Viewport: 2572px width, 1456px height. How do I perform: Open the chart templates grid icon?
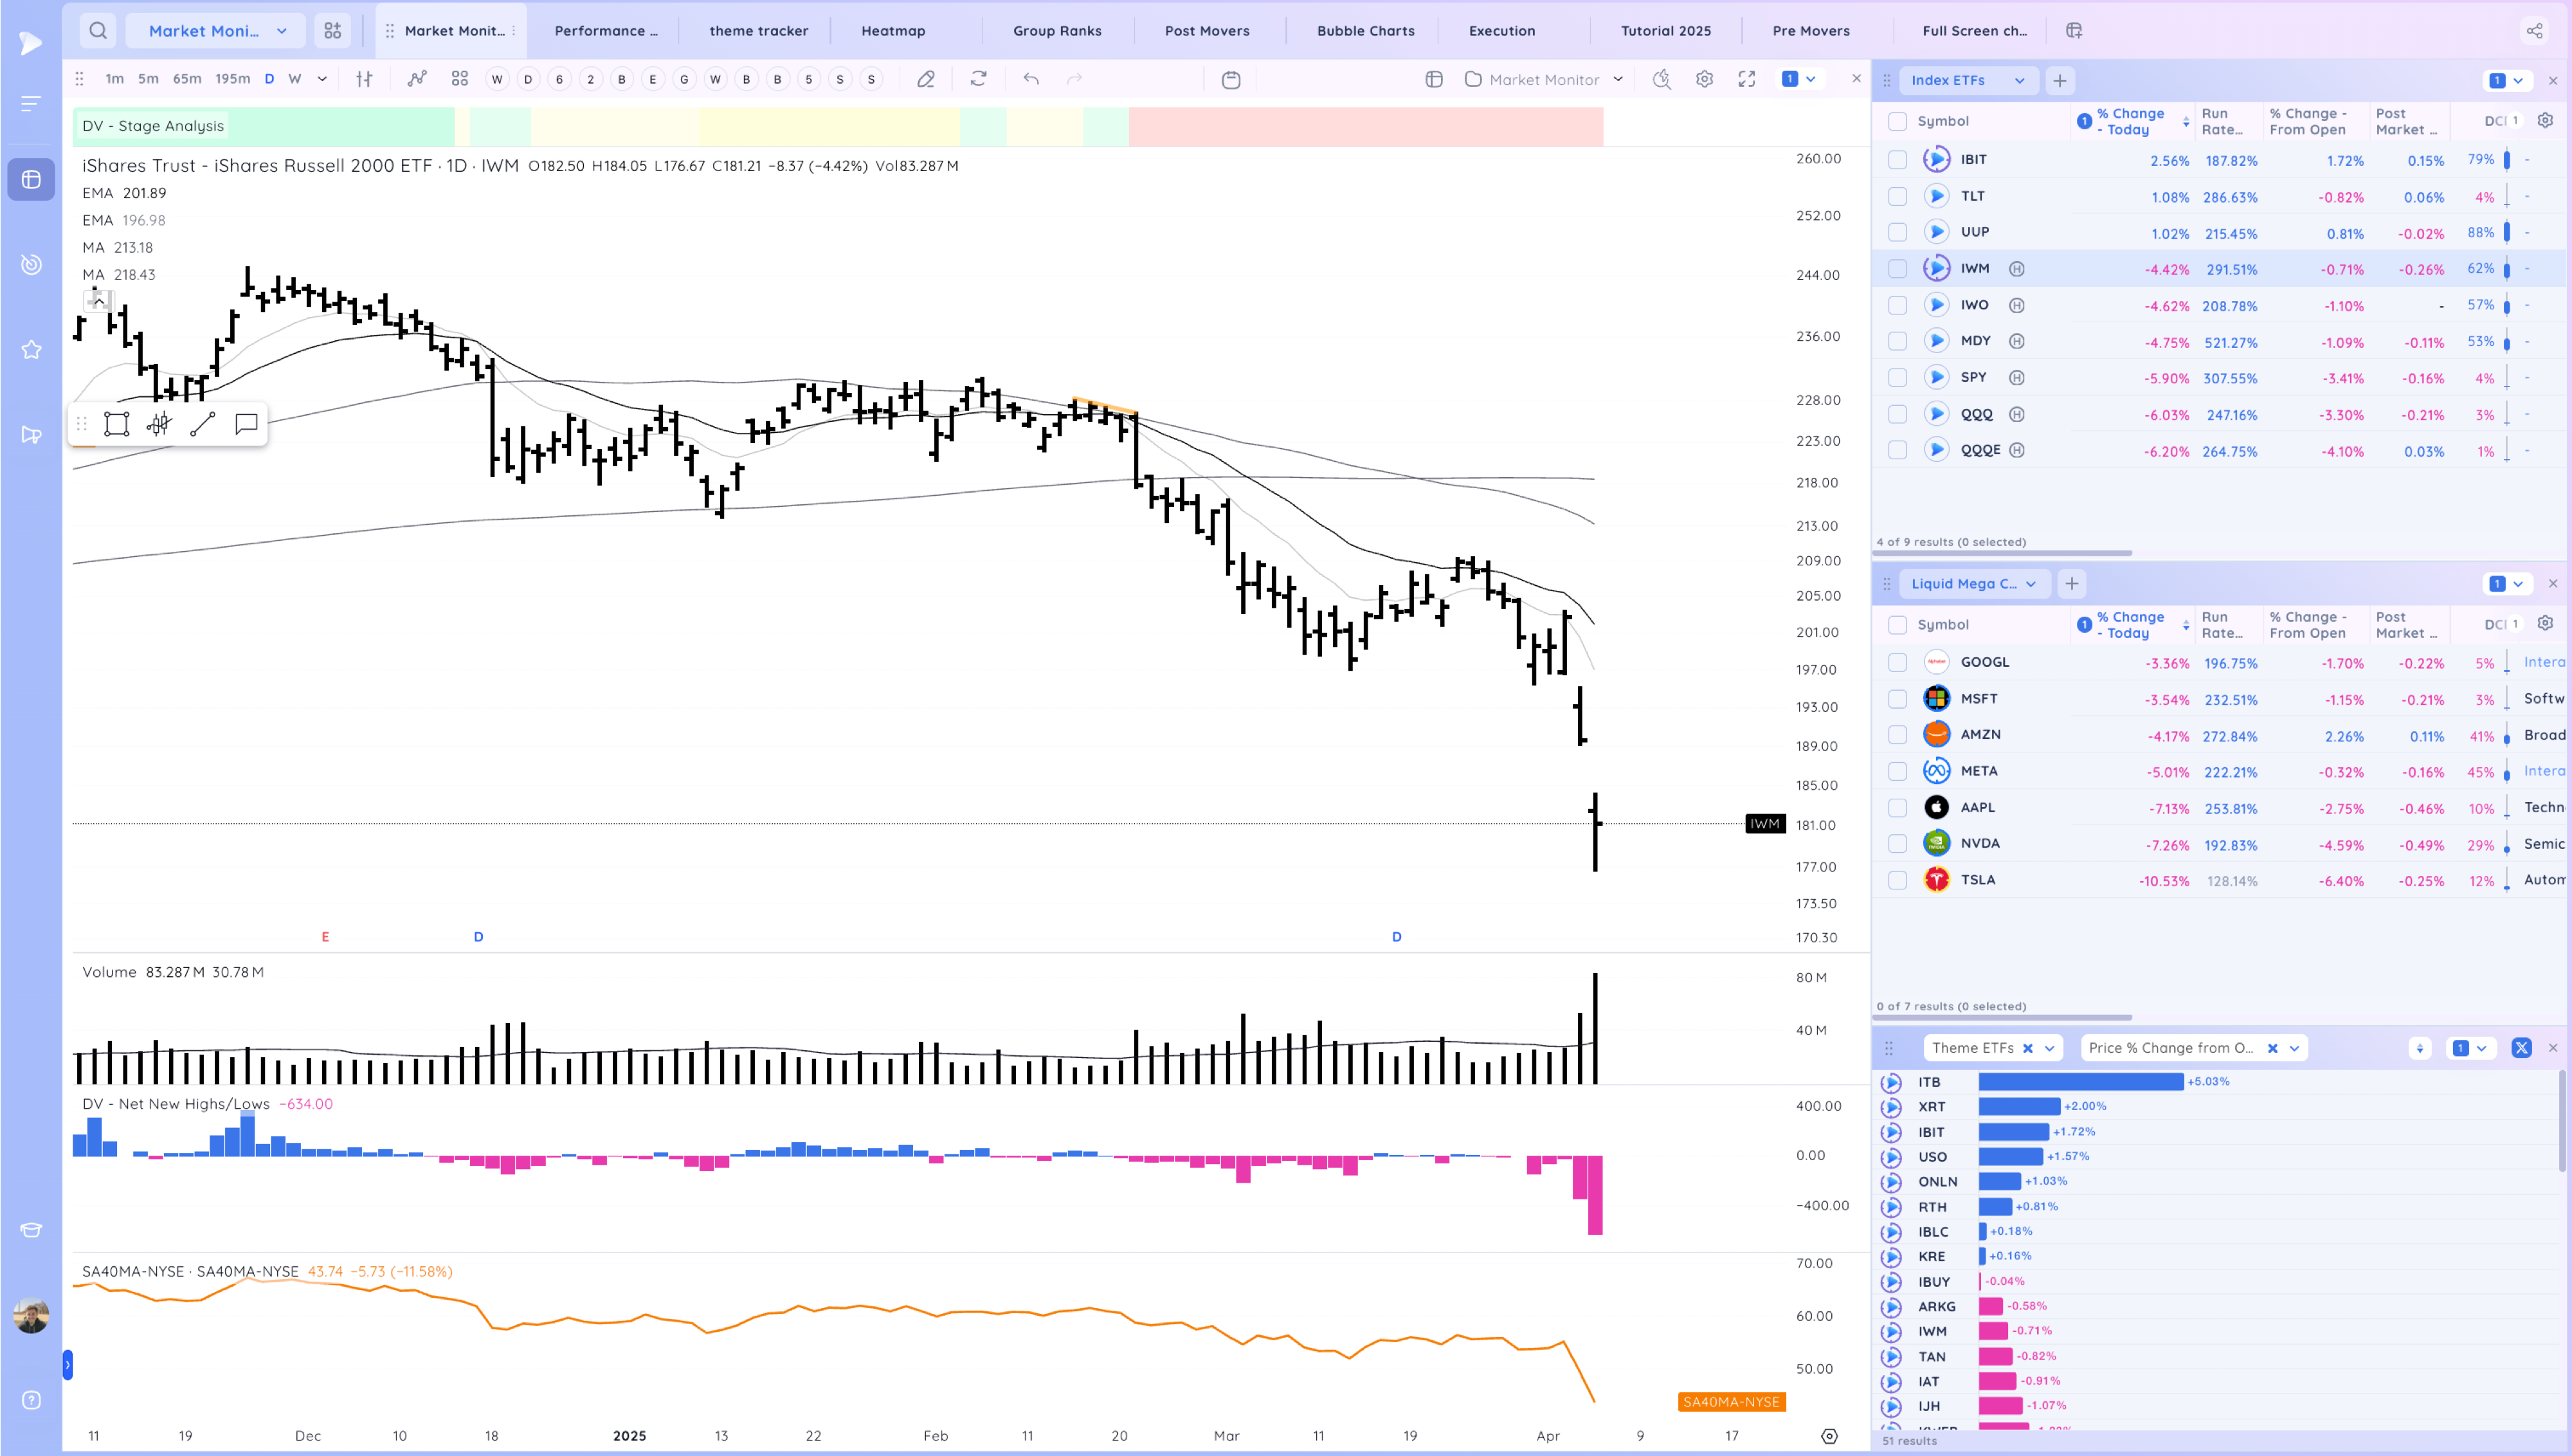coord(460,79)
